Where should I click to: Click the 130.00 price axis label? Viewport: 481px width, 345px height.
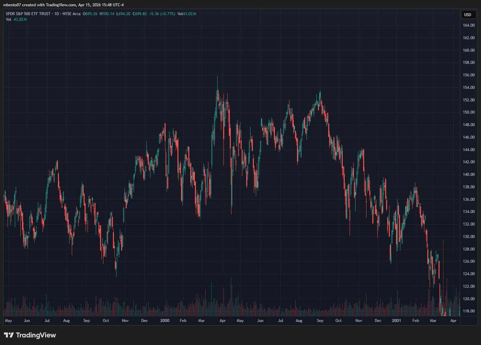(469, 237)
